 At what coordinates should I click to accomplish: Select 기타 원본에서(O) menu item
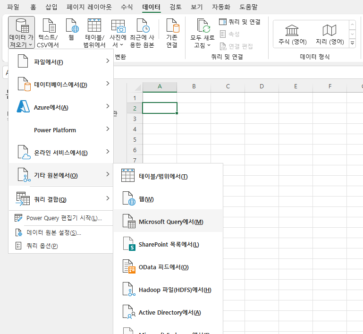tap(61, 175)
